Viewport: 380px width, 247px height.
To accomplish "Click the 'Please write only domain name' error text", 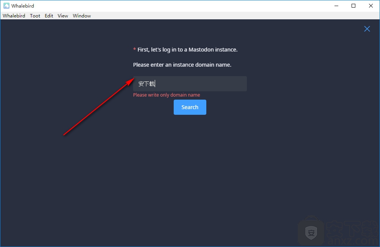I will point(166,95).
